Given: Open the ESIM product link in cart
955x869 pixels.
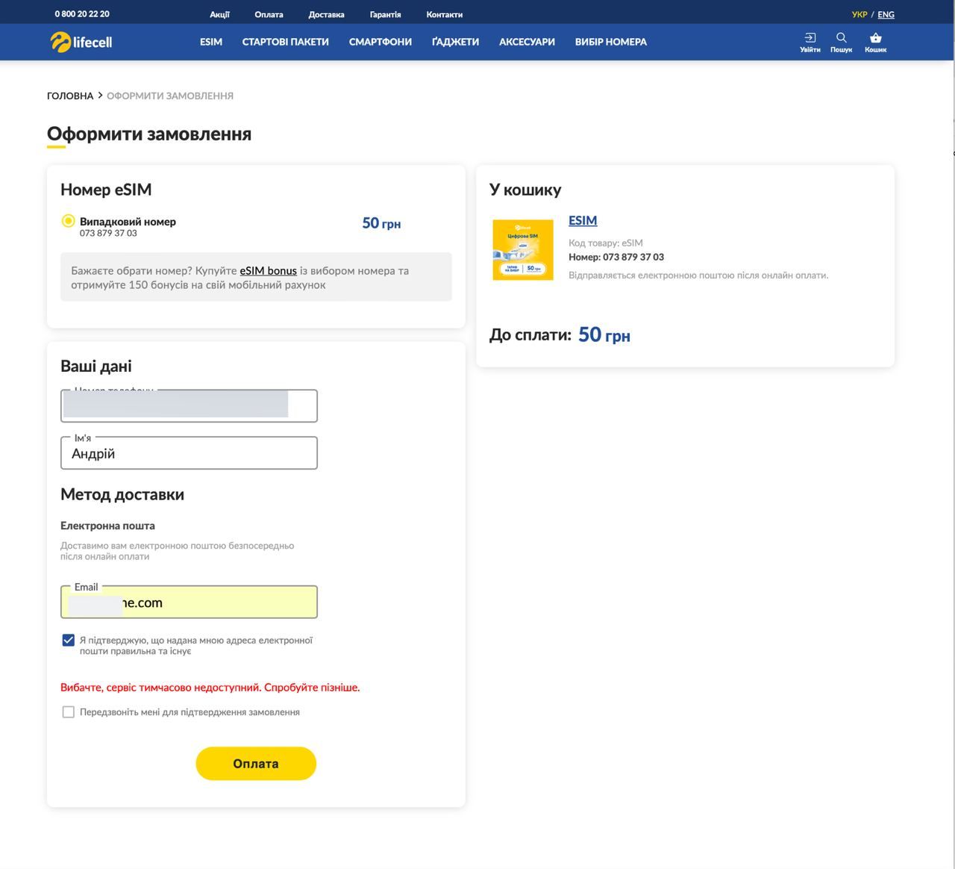Looking at the screenshot, I should click(583, 220).
